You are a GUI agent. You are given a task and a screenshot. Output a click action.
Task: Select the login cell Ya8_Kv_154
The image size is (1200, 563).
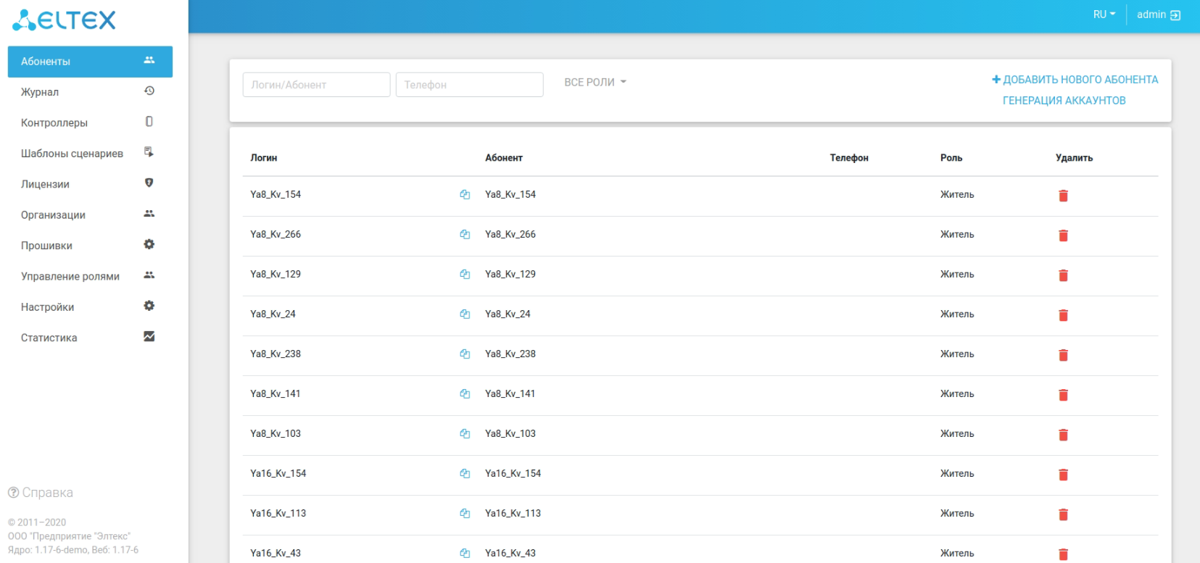coord(276,194)
